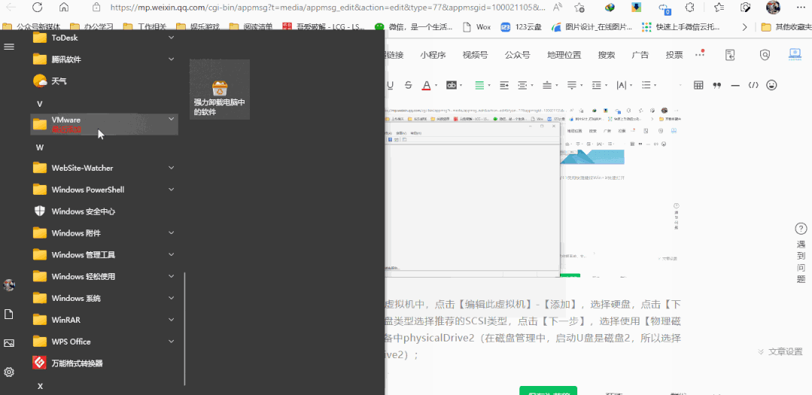Open the Start menu hamburger icon
The height and width of the screenshot is (395, 812).
coord(9,47)
